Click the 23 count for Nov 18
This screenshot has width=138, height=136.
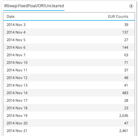point(126,108)
